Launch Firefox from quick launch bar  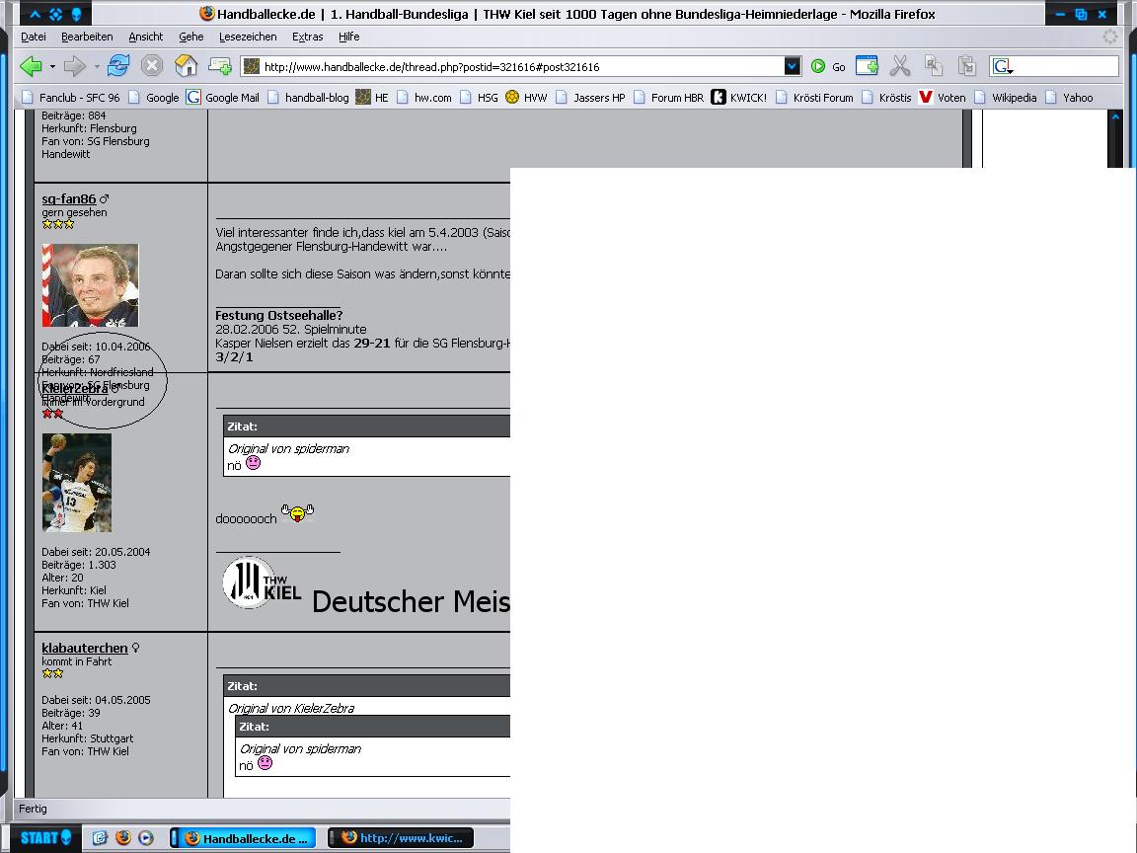coord(123,837)
